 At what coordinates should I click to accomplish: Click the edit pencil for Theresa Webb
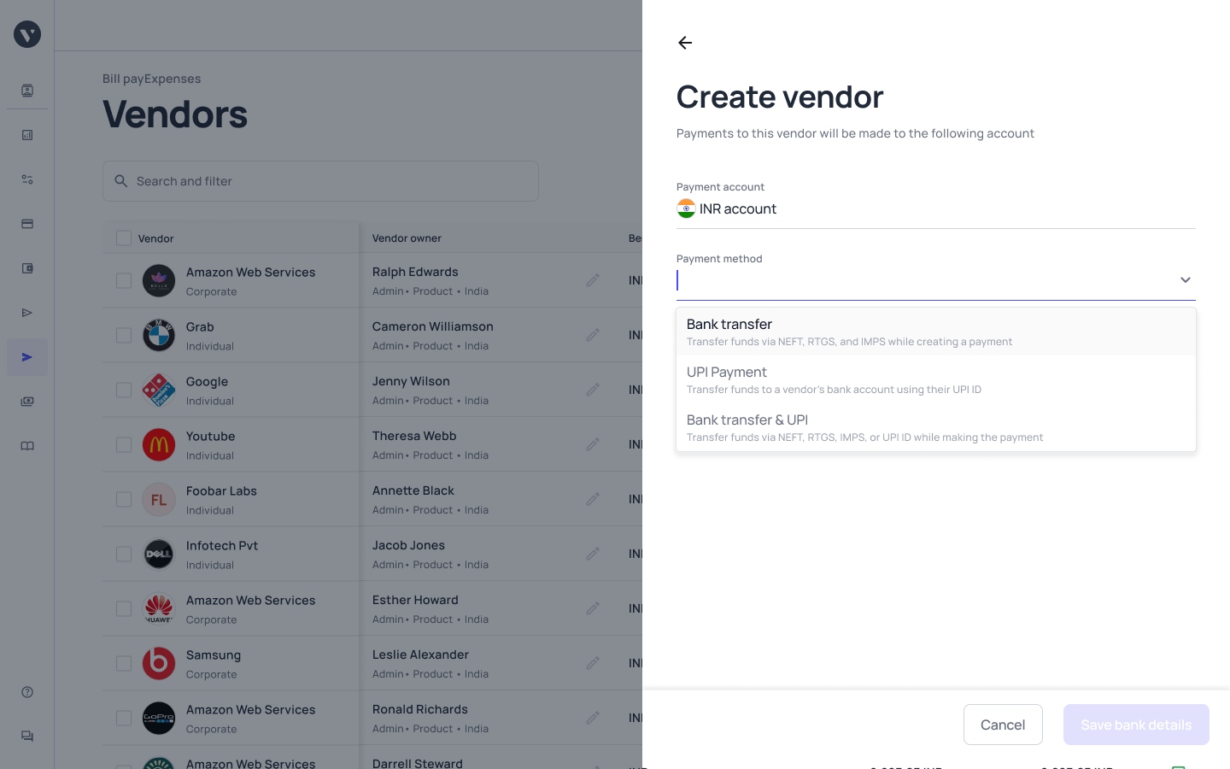click(x=593, y=444)
